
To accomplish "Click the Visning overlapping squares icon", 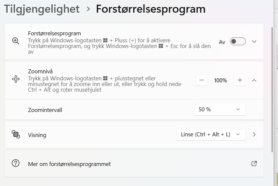I will pyautogui.click(x=16, y=134).
